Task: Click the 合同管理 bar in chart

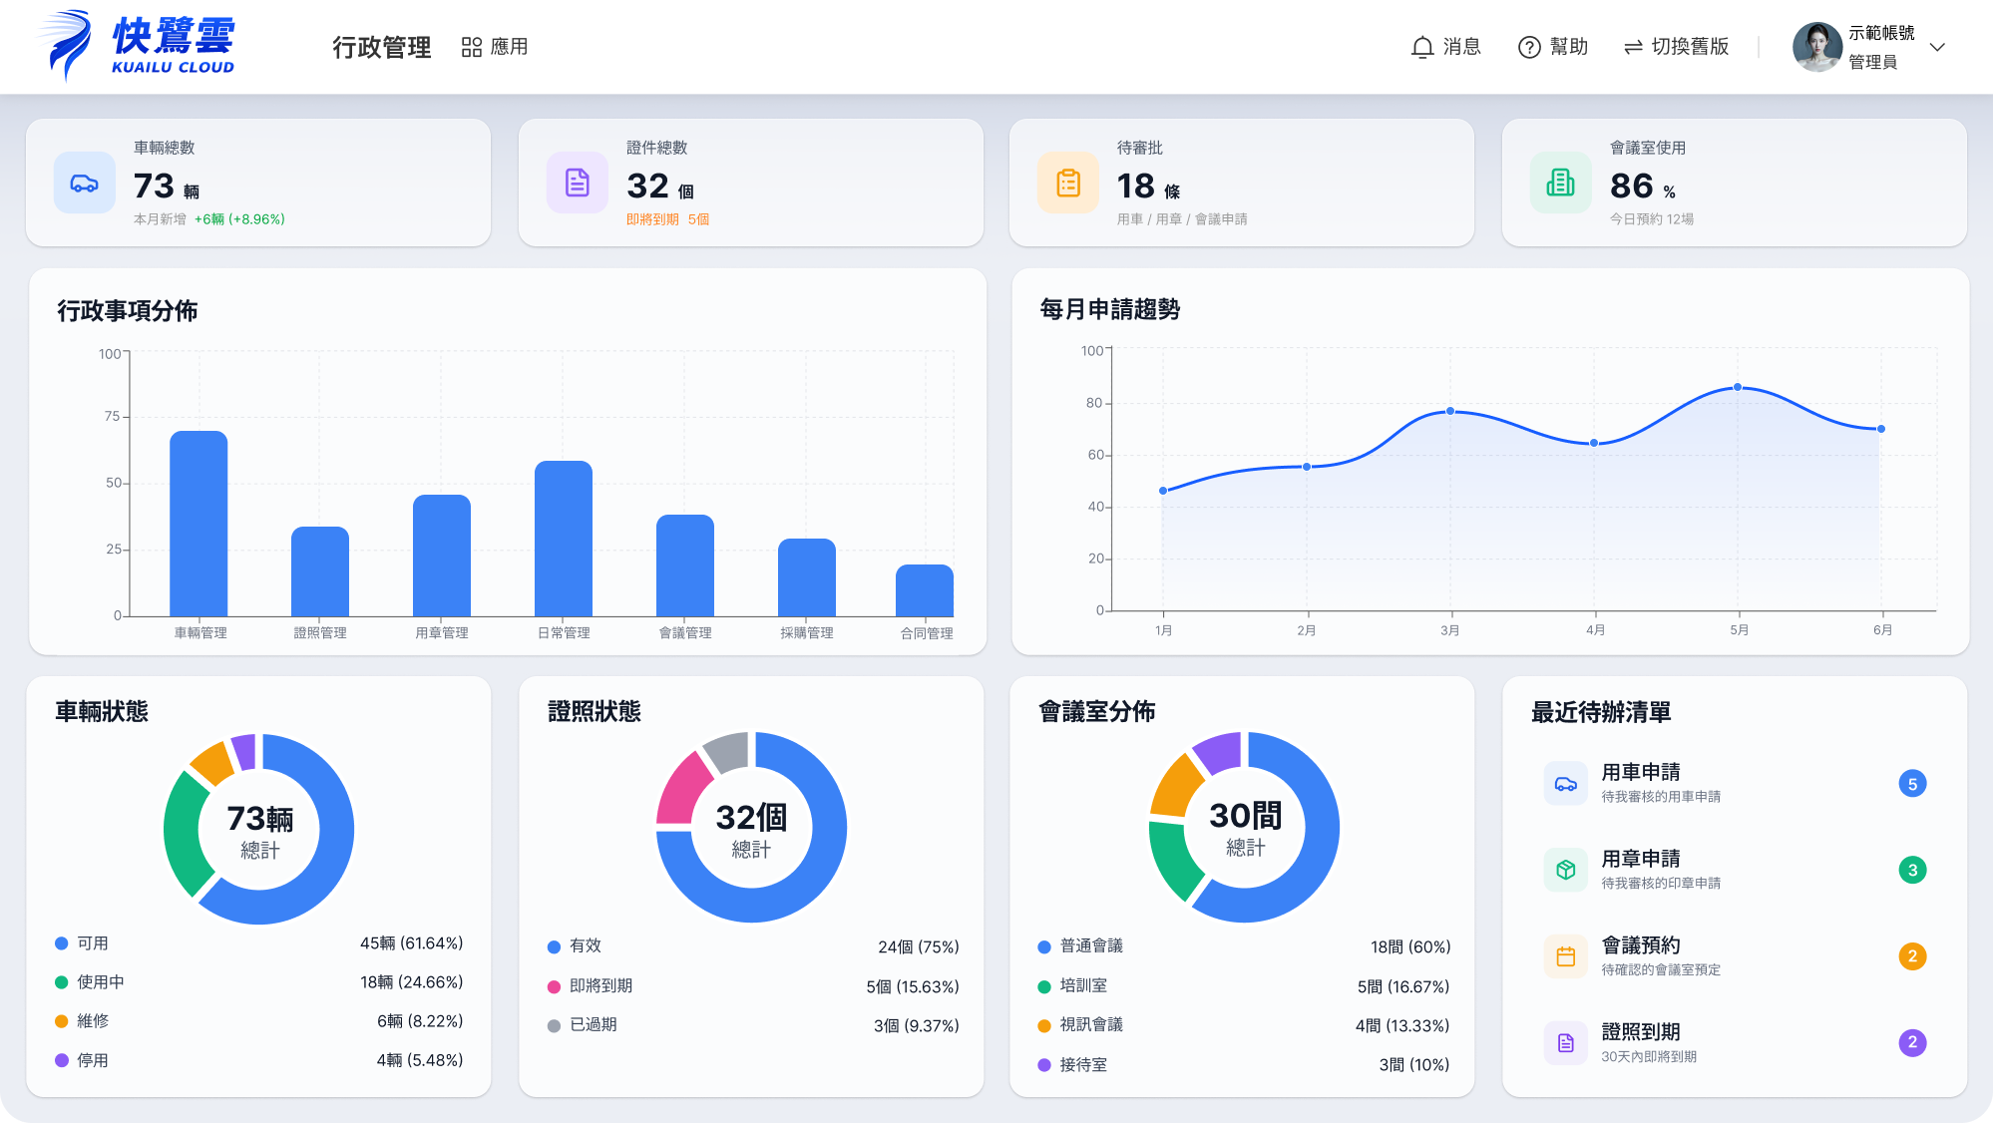Action: [x=925, y=590]
